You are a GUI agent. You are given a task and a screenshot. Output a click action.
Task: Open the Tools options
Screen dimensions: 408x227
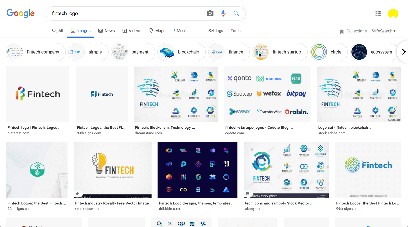[236, 31]
